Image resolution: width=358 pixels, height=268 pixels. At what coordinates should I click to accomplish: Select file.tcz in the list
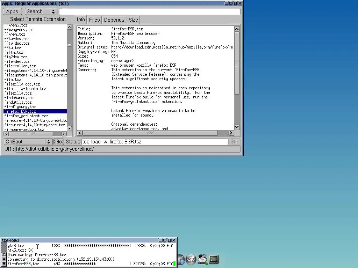(35, 80)
